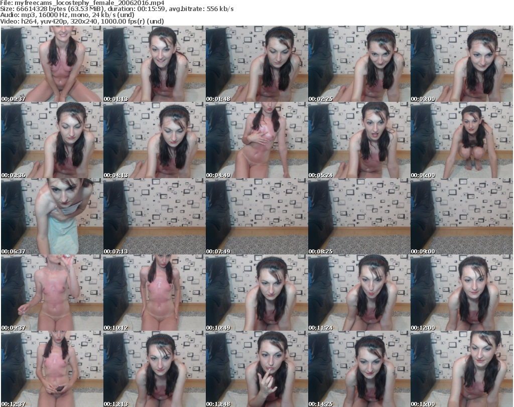This screenshot has height=407, width=514.
Task: Choose the frame stamped 00:13:48
Action: (x=256, y=369)
